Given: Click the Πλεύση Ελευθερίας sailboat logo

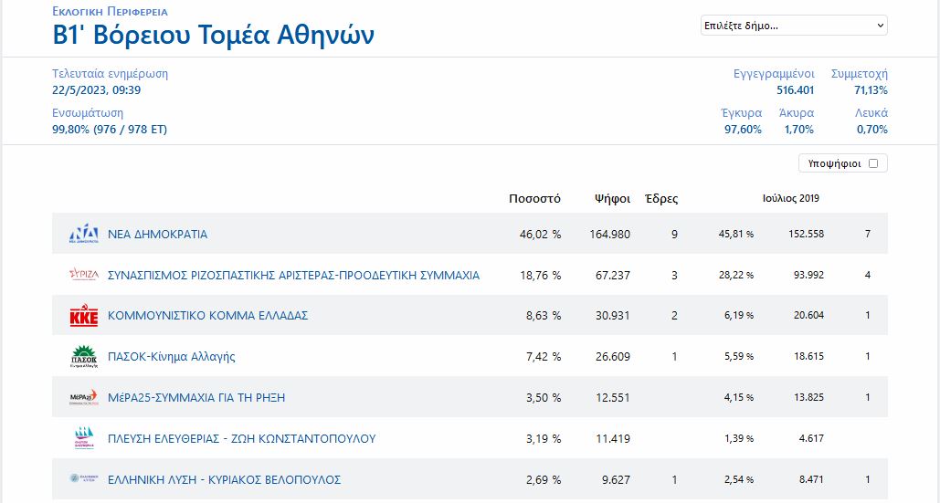Looking at the screenshot, I should point(83,438).
